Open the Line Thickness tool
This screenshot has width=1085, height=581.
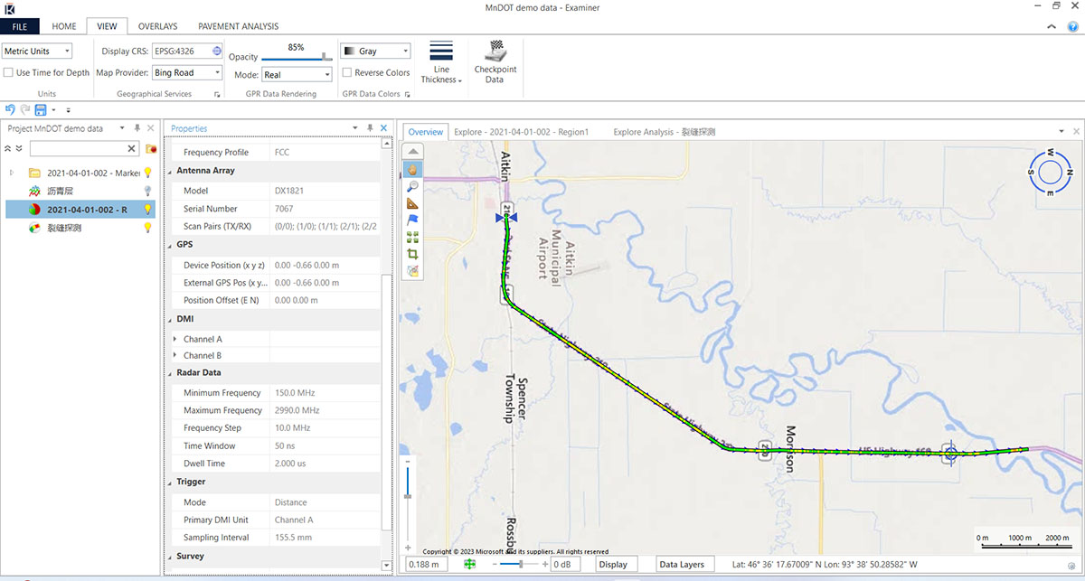(x=441, y=62)
